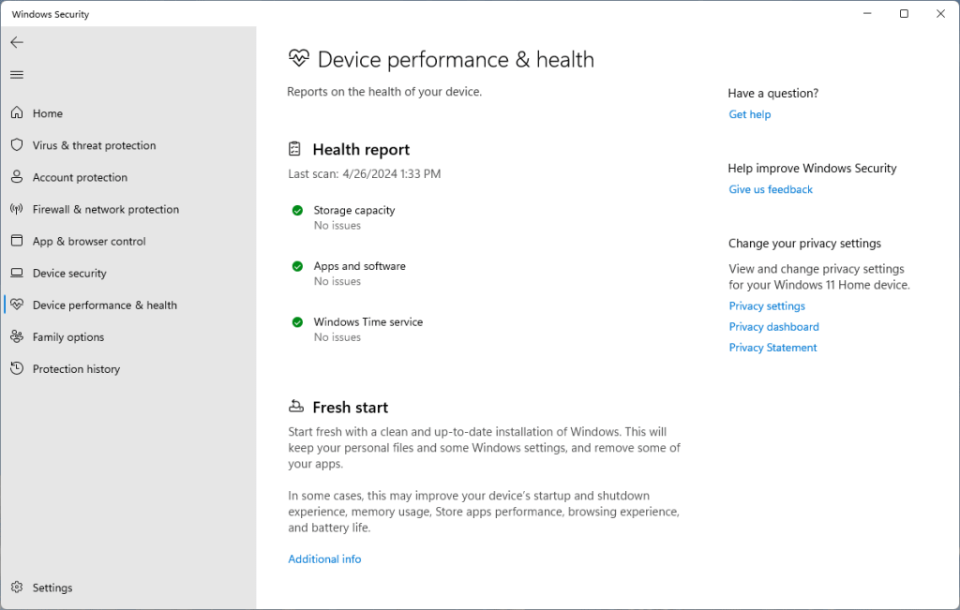Navigate to Device security
Screen dimensions: 960x610
tap(69, 273)
